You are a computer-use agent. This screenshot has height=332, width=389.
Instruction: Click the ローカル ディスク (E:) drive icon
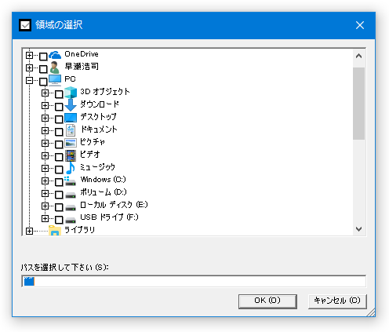pyautogui.click(x=71, y=207)
